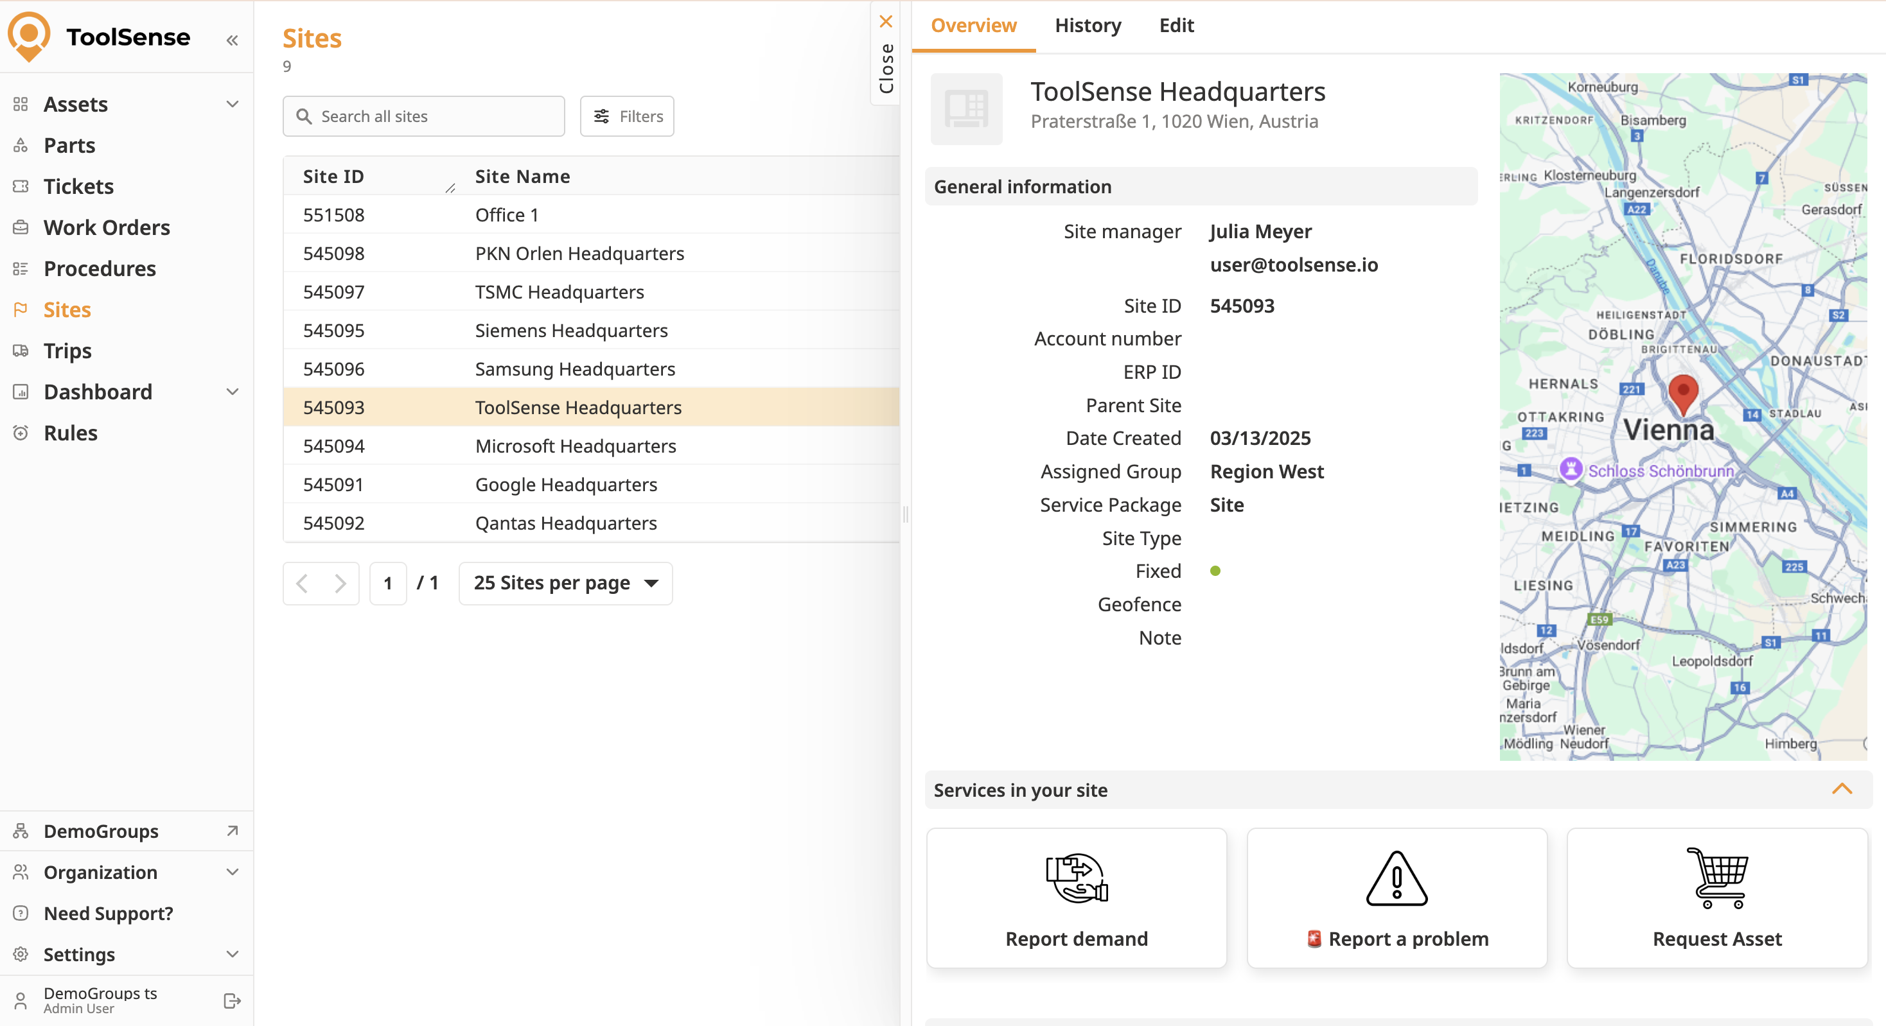
Task: Click the logout icon beside DemoGroups ts
Action: [232, 1000]
